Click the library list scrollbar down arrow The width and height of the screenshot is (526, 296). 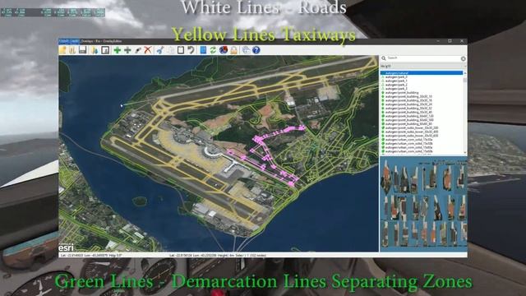click(465, 153)
